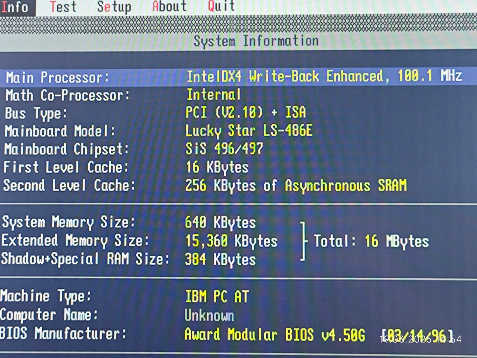Select the Shadow+Special RAM Size label
The image size is (477, 358).
tap(85, 259)
